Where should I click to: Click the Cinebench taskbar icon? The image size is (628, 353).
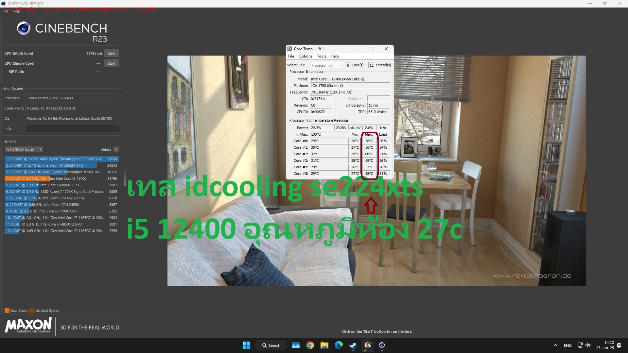[x=382, y=345]
